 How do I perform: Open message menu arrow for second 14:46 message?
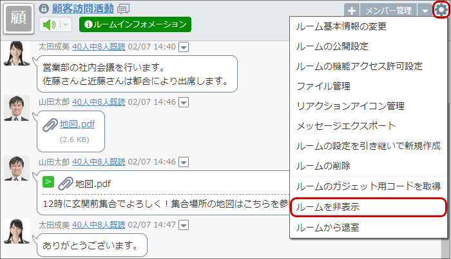tap(184, 162)
